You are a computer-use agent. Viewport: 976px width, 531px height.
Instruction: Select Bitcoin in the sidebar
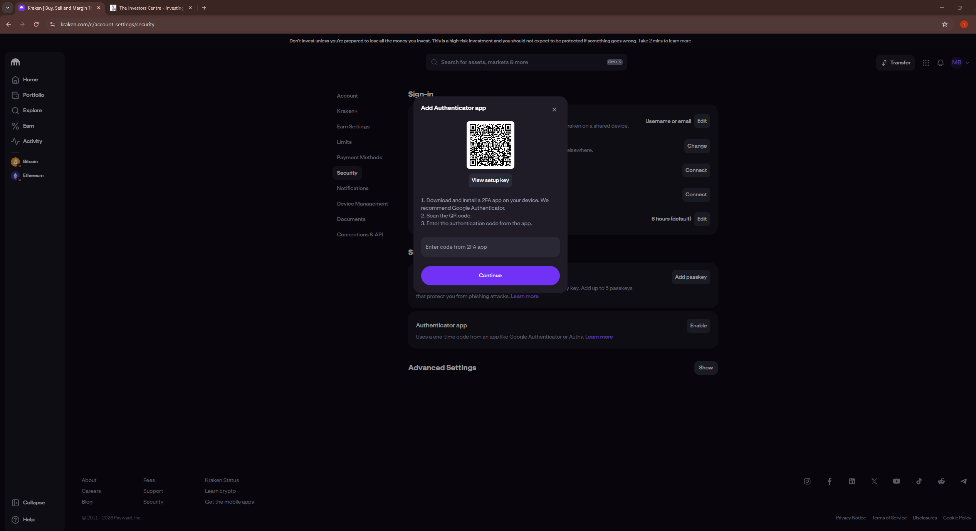pyautogui.click(x=25, y=162)
